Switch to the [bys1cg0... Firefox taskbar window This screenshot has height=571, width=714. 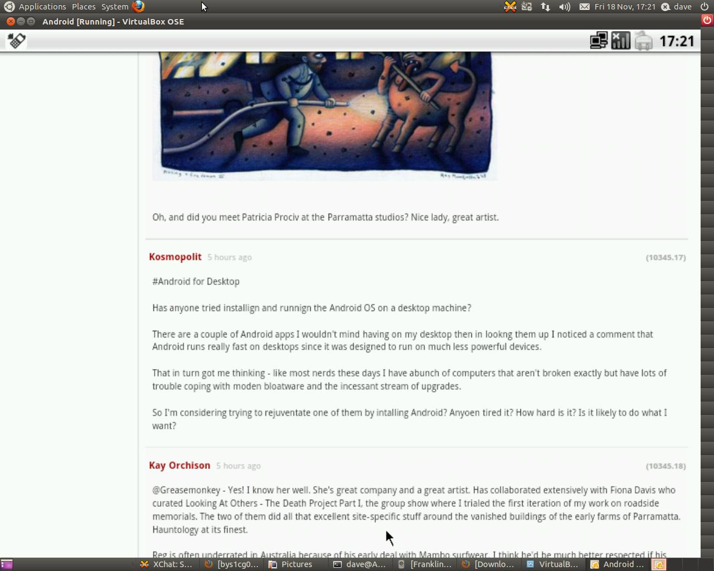[232, 564]
